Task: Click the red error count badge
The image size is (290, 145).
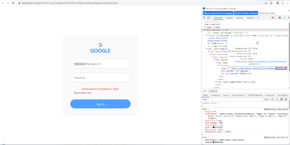Action: pos(273,18)
